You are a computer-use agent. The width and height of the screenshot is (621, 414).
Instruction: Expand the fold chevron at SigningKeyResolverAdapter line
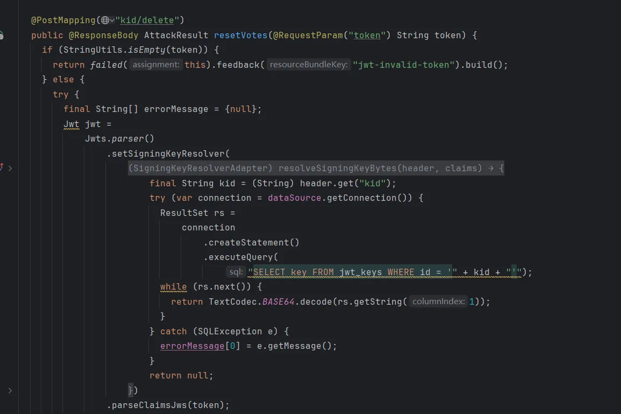click(x=10, y=168)
